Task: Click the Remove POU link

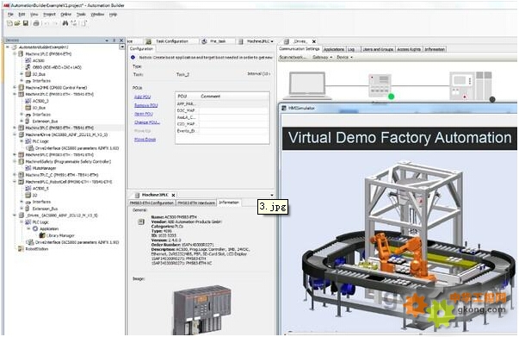Action: [x=146, y=105]
